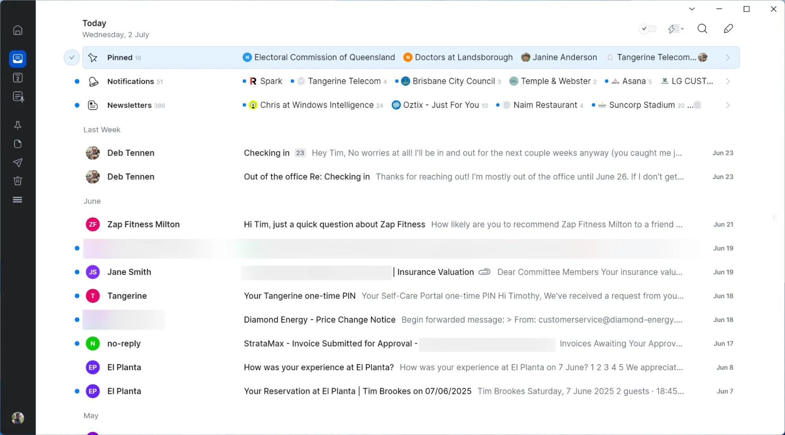Open search with the magnifying glass
785x435 pixels.
(702, 29)
